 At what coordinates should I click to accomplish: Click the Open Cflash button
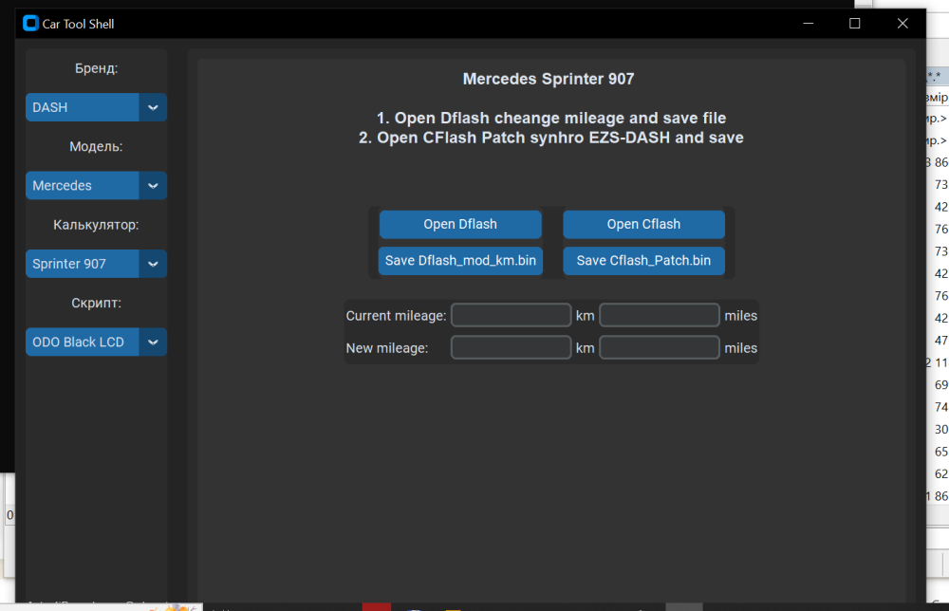coord(644,224)
